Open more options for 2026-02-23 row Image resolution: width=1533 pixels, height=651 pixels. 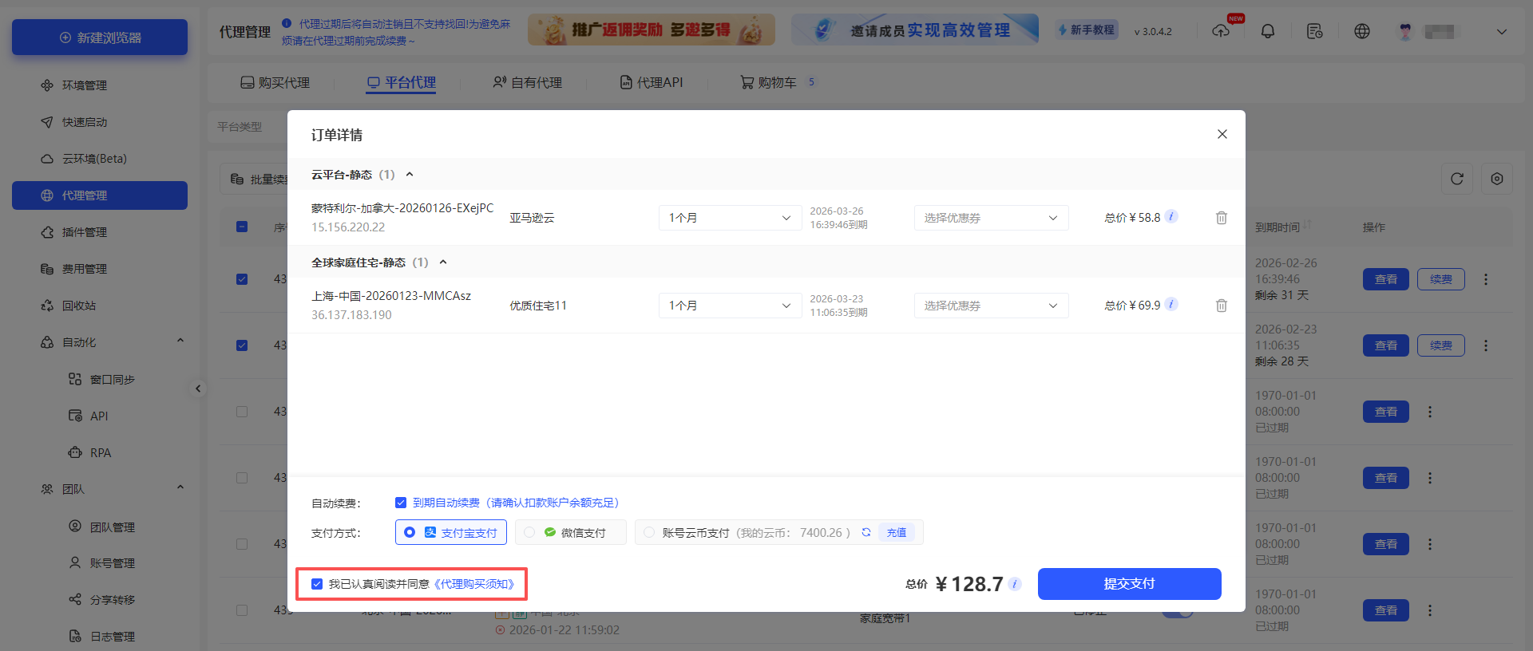pyautogui.click(x=1486, y=345)
